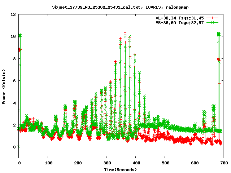Select legend entry 'XL-30.34 Tsys:31.45'
This screenshot has height=173, width=231.
180,18
